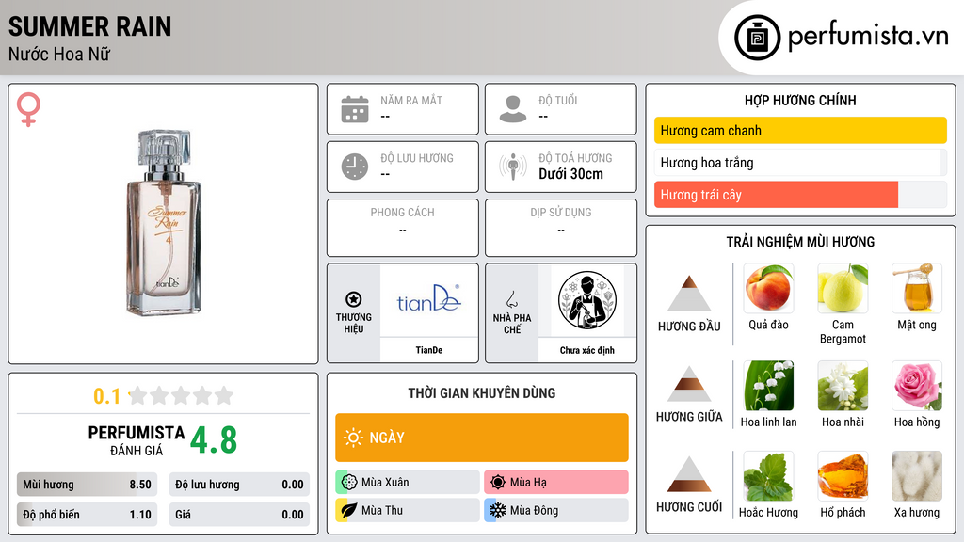Click the Chưa xác định perfumer caption

point(587,350)
